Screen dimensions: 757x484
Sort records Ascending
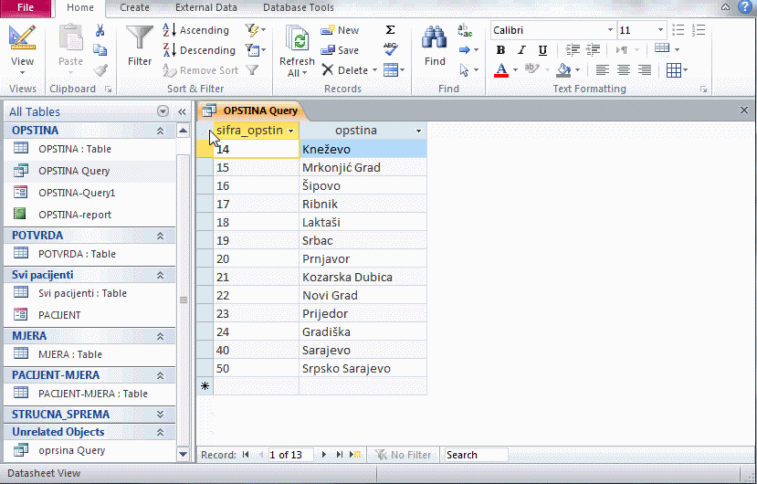[x=195, y=30]
